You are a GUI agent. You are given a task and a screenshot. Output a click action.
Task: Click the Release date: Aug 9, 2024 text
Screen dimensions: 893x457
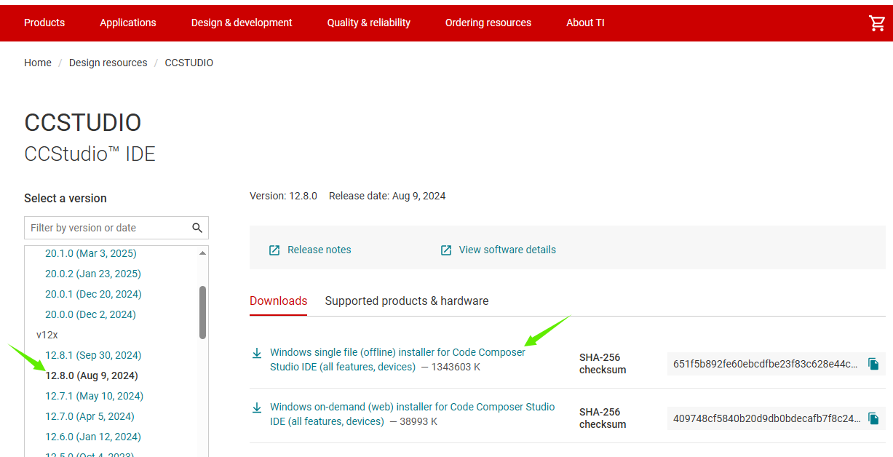pyautogui.click(x=387, y=196)
